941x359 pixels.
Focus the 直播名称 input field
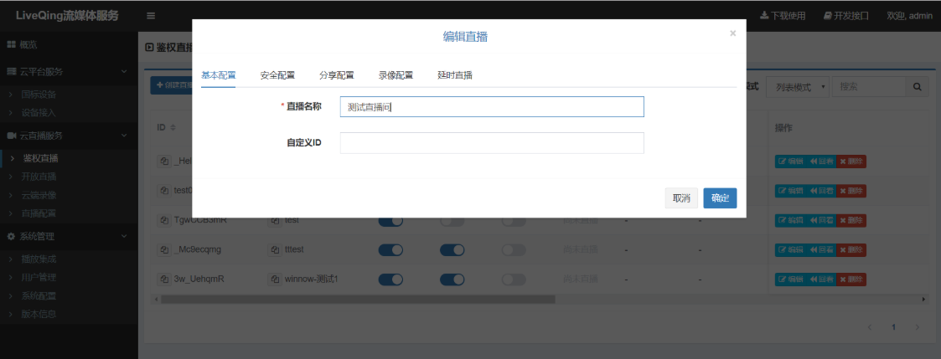pos(492,106)
